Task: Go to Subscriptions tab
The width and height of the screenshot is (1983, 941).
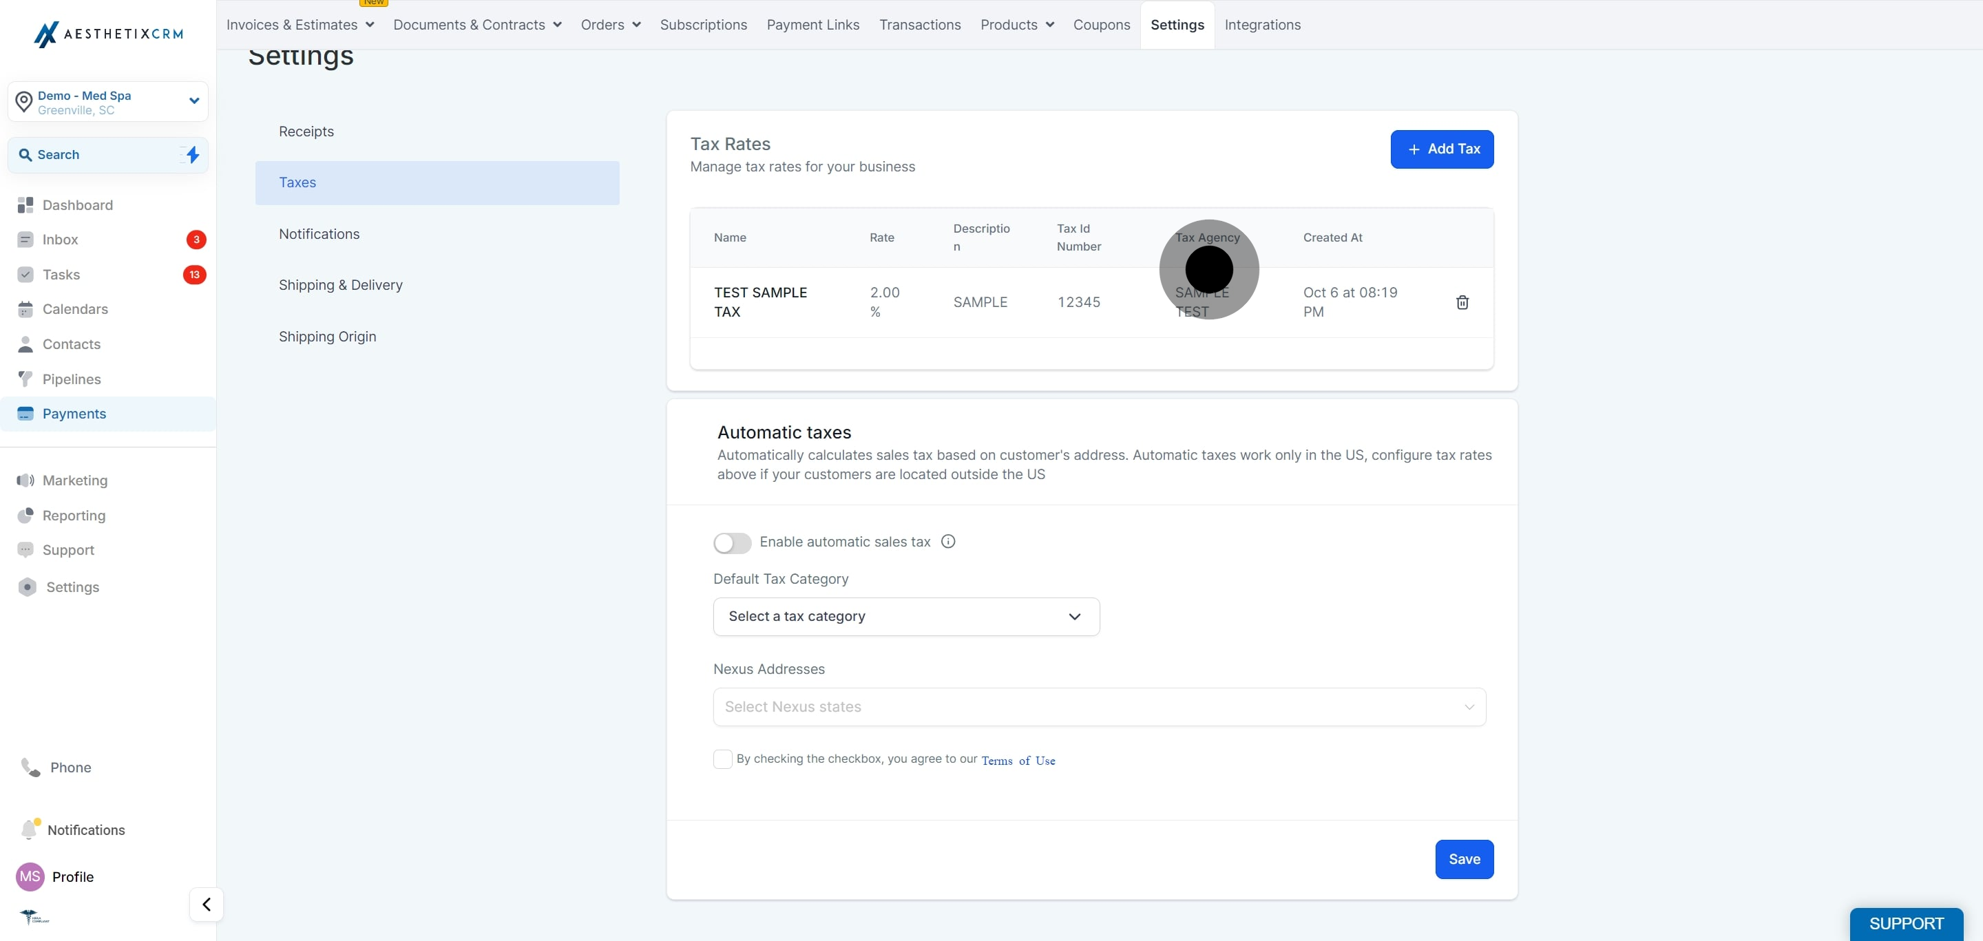Action: (704, 25)
